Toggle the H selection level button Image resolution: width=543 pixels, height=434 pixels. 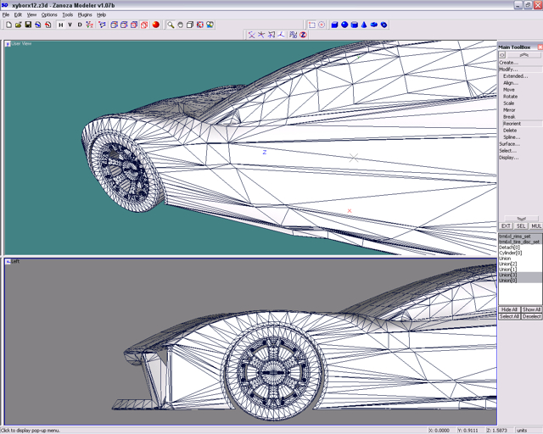[60, 25]
